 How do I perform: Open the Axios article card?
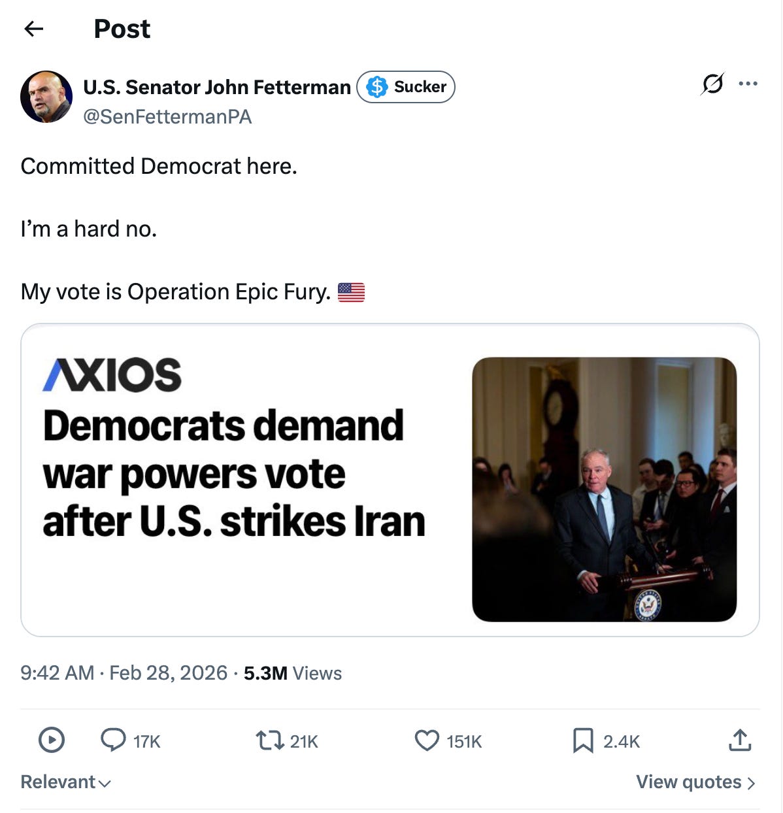(391, 478)
